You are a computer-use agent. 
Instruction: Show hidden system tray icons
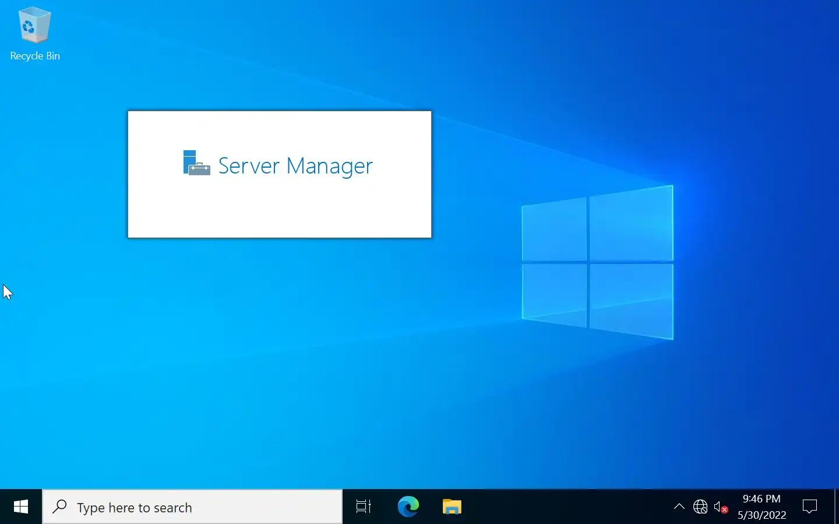click(679, 507)
